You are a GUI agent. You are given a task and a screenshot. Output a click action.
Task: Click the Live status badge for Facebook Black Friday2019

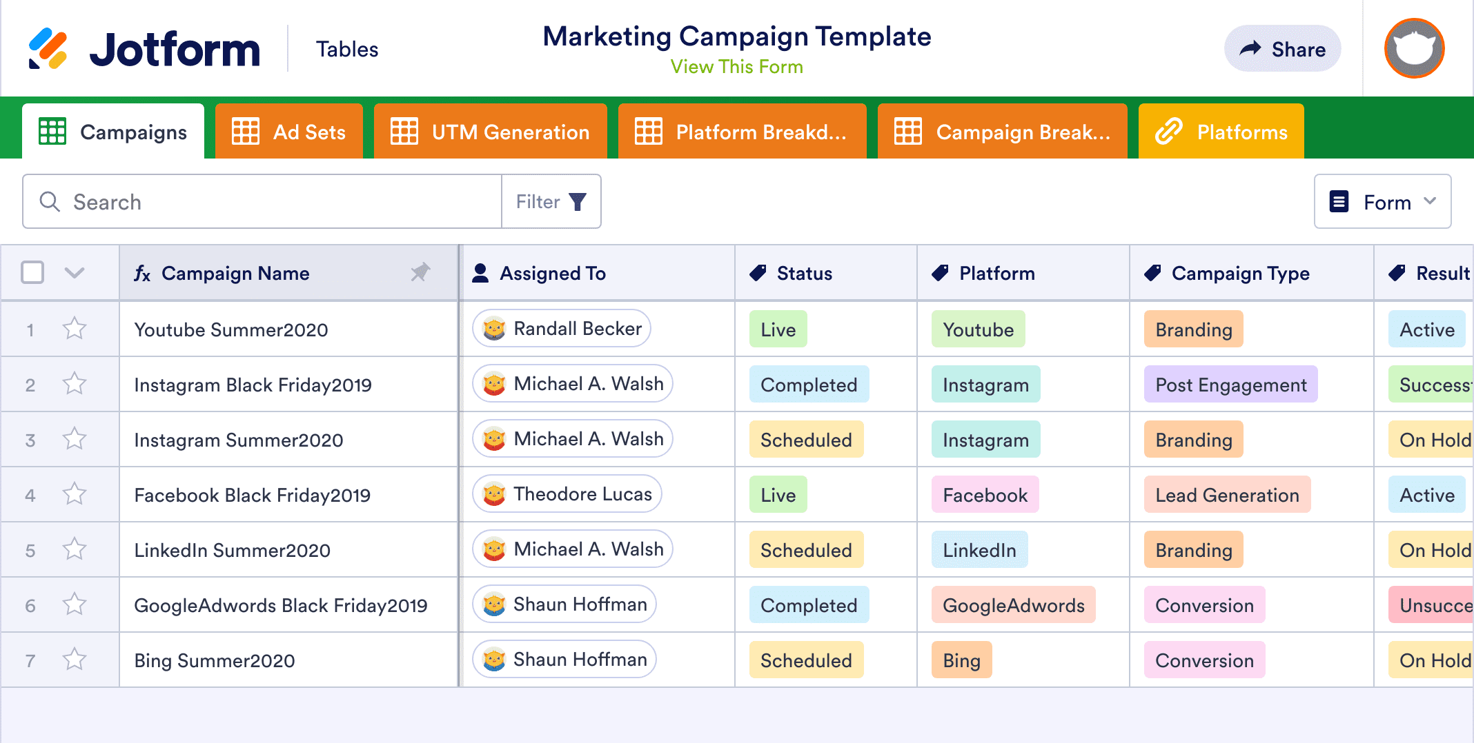777,494
